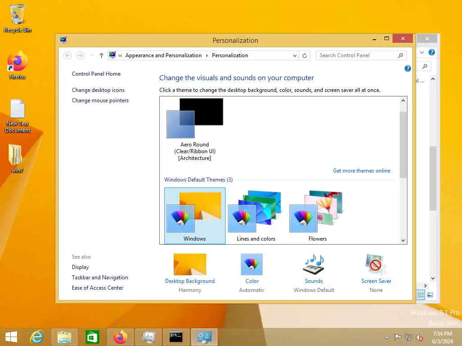Viewport: 462px width, 346px height.
Task: Refresh the Personalization page
Action: click(305, 55)
